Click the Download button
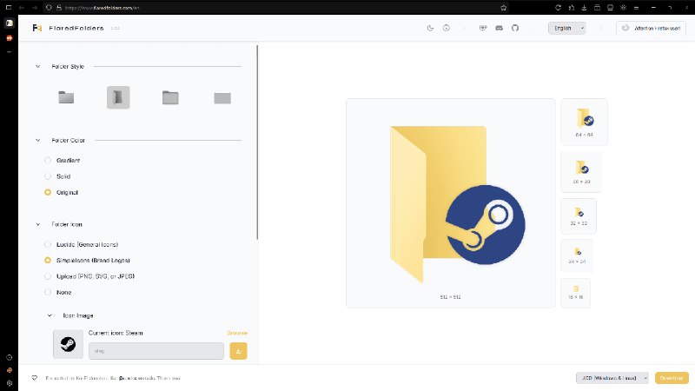695x391 pixels. tap(672, 378)
